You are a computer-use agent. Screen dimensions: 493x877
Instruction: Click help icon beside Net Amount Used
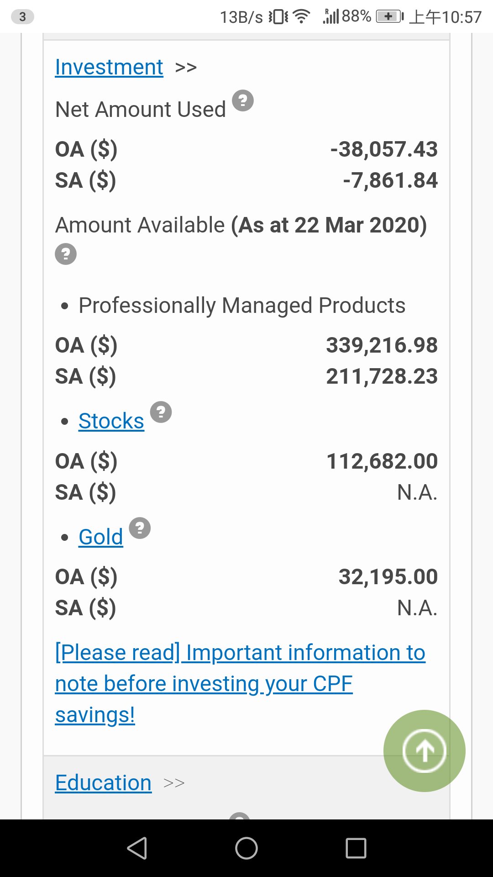(243, 100)
